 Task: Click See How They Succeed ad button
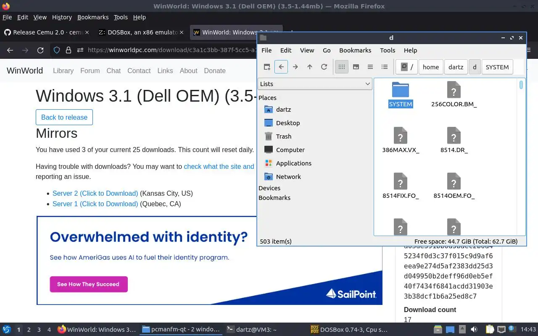tap(89, 284)
